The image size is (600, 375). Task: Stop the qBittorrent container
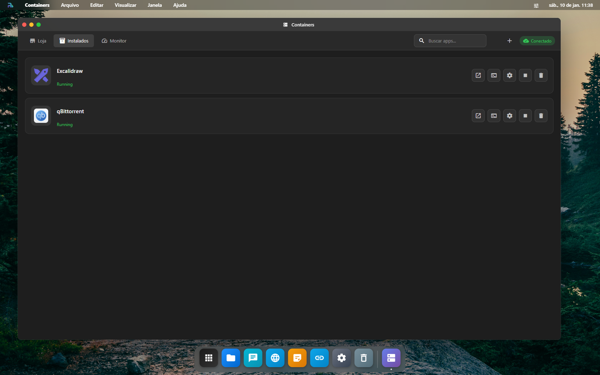coord(525,116)
